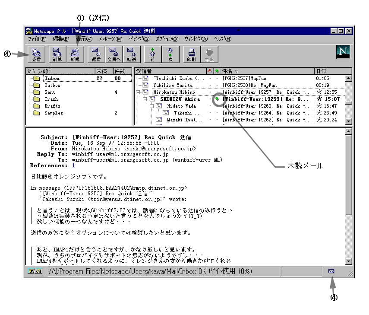This screenshot has height=315, width=369.
Task: Select message [Winbiff-User:19264] from Takeshi
Action: click(x=267, y=113)
